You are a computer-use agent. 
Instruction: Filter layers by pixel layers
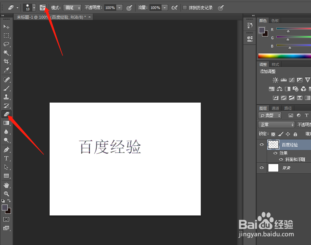click(291, 115)
